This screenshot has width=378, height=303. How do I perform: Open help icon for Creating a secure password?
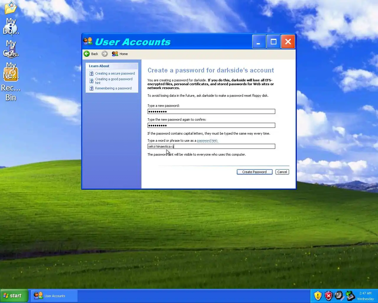[92, 73]
